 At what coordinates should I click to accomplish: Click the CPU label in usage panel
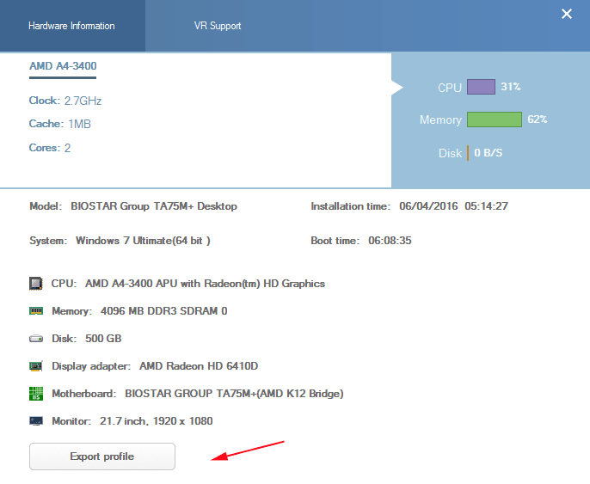[450, 88]
